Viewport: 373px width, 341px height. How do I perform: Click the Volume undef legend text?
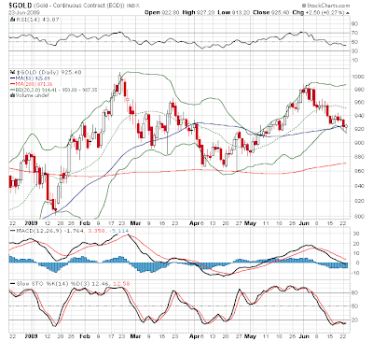click(x=33, y=95)
